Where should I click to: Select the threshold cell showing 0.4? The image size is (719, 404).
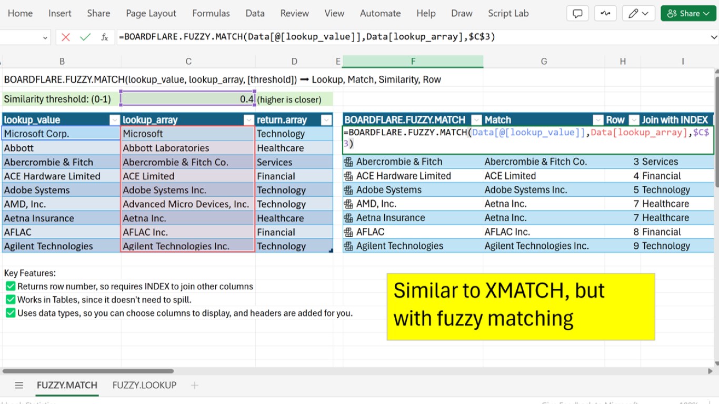[188, 99]
